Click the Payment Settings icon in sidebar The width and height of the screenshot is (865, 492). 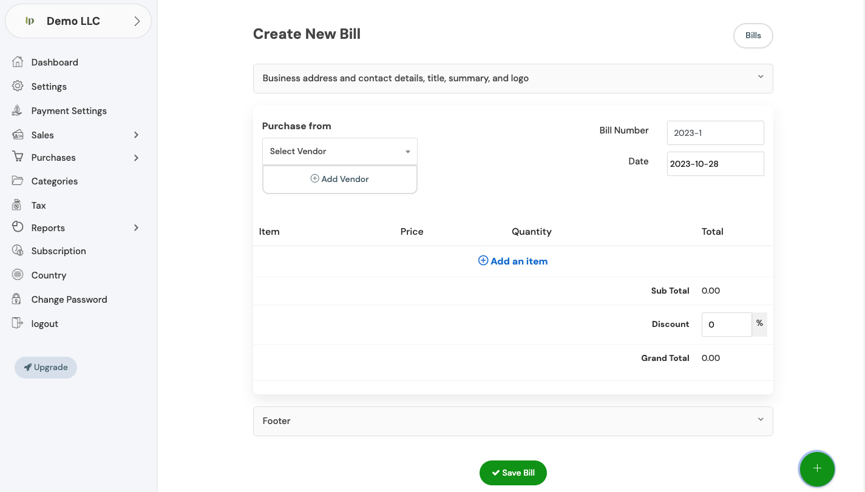18,110
